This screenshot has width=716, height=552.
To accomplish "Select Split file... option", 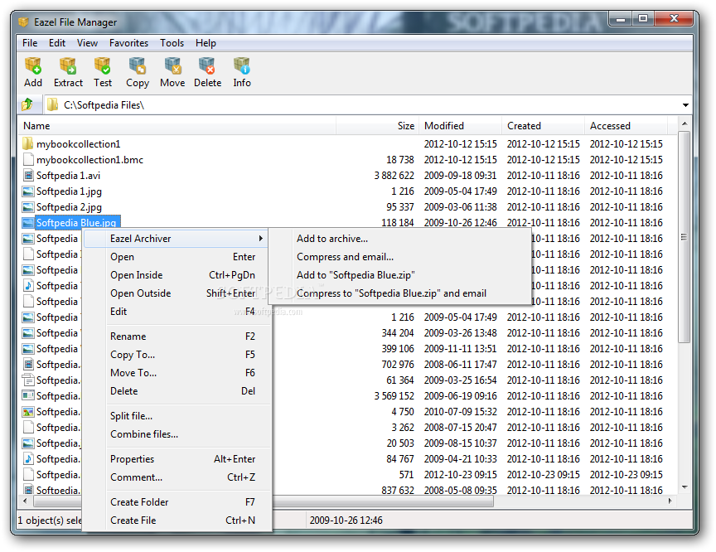I will (177, 415).
